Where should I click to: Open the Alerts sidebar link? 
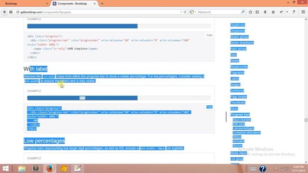pyautogui.click(x=234, y=109)
